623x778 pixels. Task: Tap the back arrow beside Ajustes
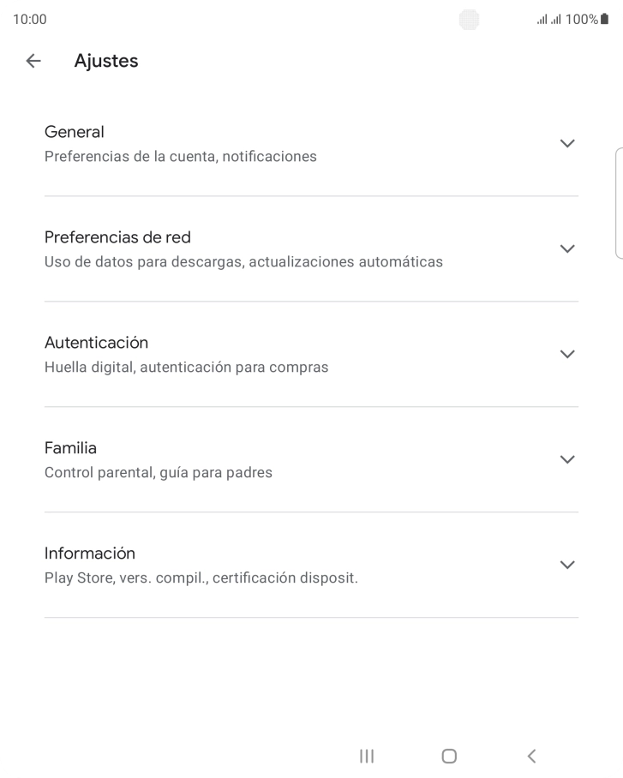tap(33, 61)
